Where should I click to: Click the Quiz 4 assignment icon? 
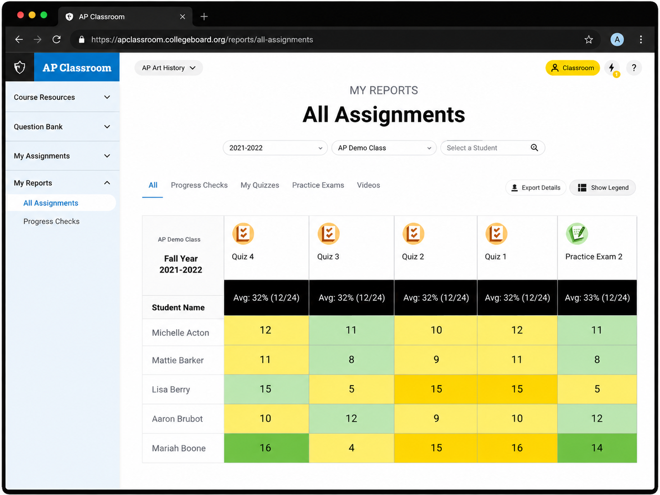coord(243,234)
